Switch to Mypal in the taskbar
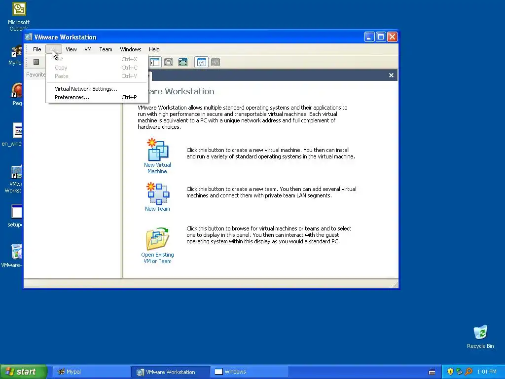The image size is (505, 379). [91, 372]
